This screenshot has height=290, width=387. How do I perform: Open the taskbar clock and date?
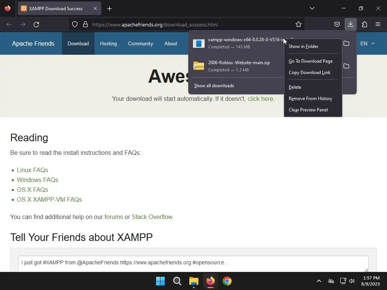click(370, 281)
